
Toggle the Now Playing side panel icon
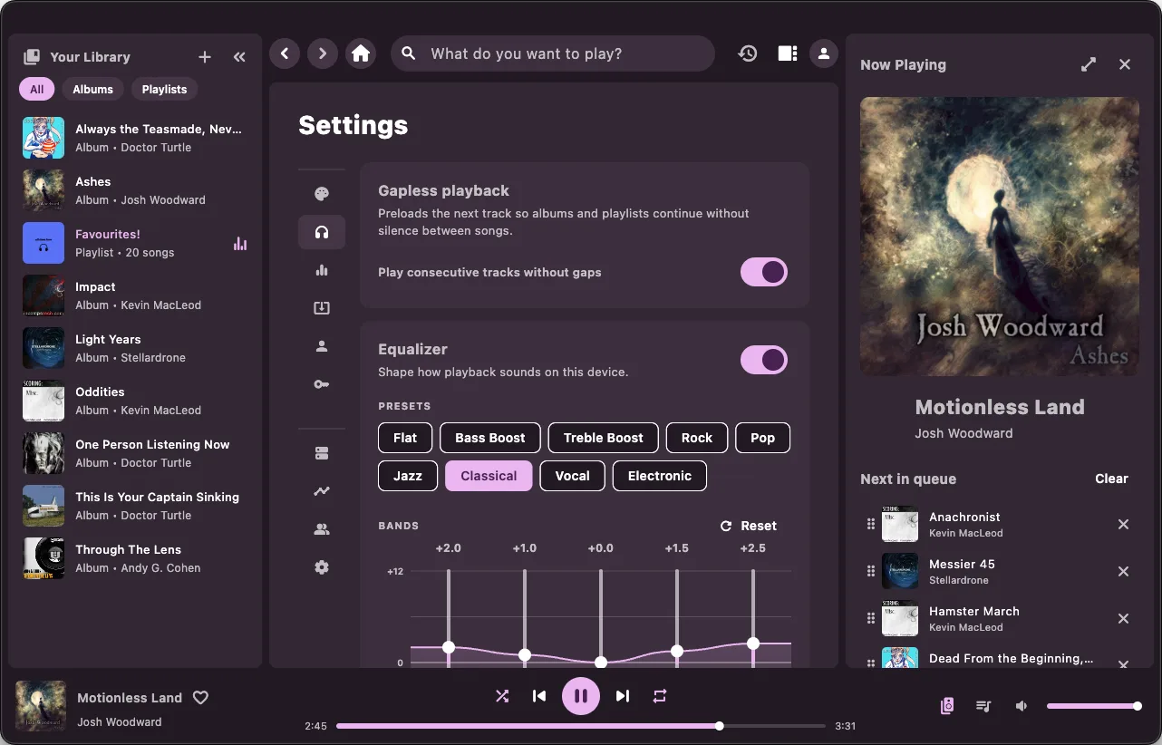788,53
